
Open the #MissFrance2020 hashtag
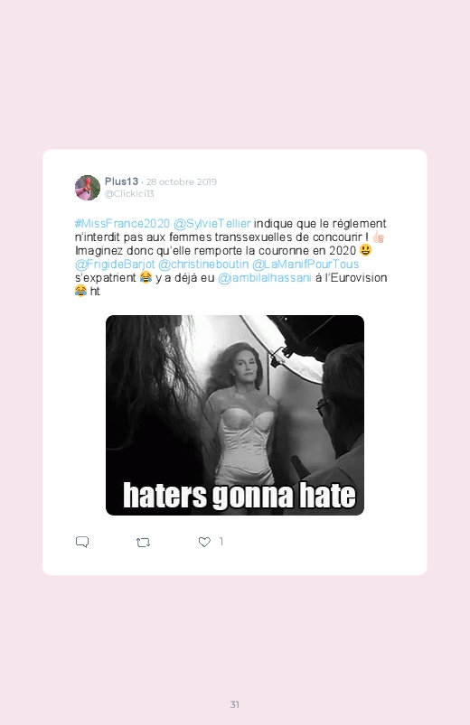pyautogui.click(x=122, y=224)
